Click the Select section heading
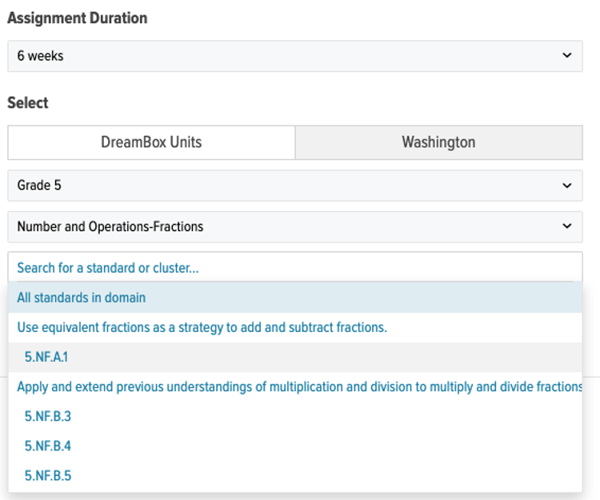 tap(28, 103)
